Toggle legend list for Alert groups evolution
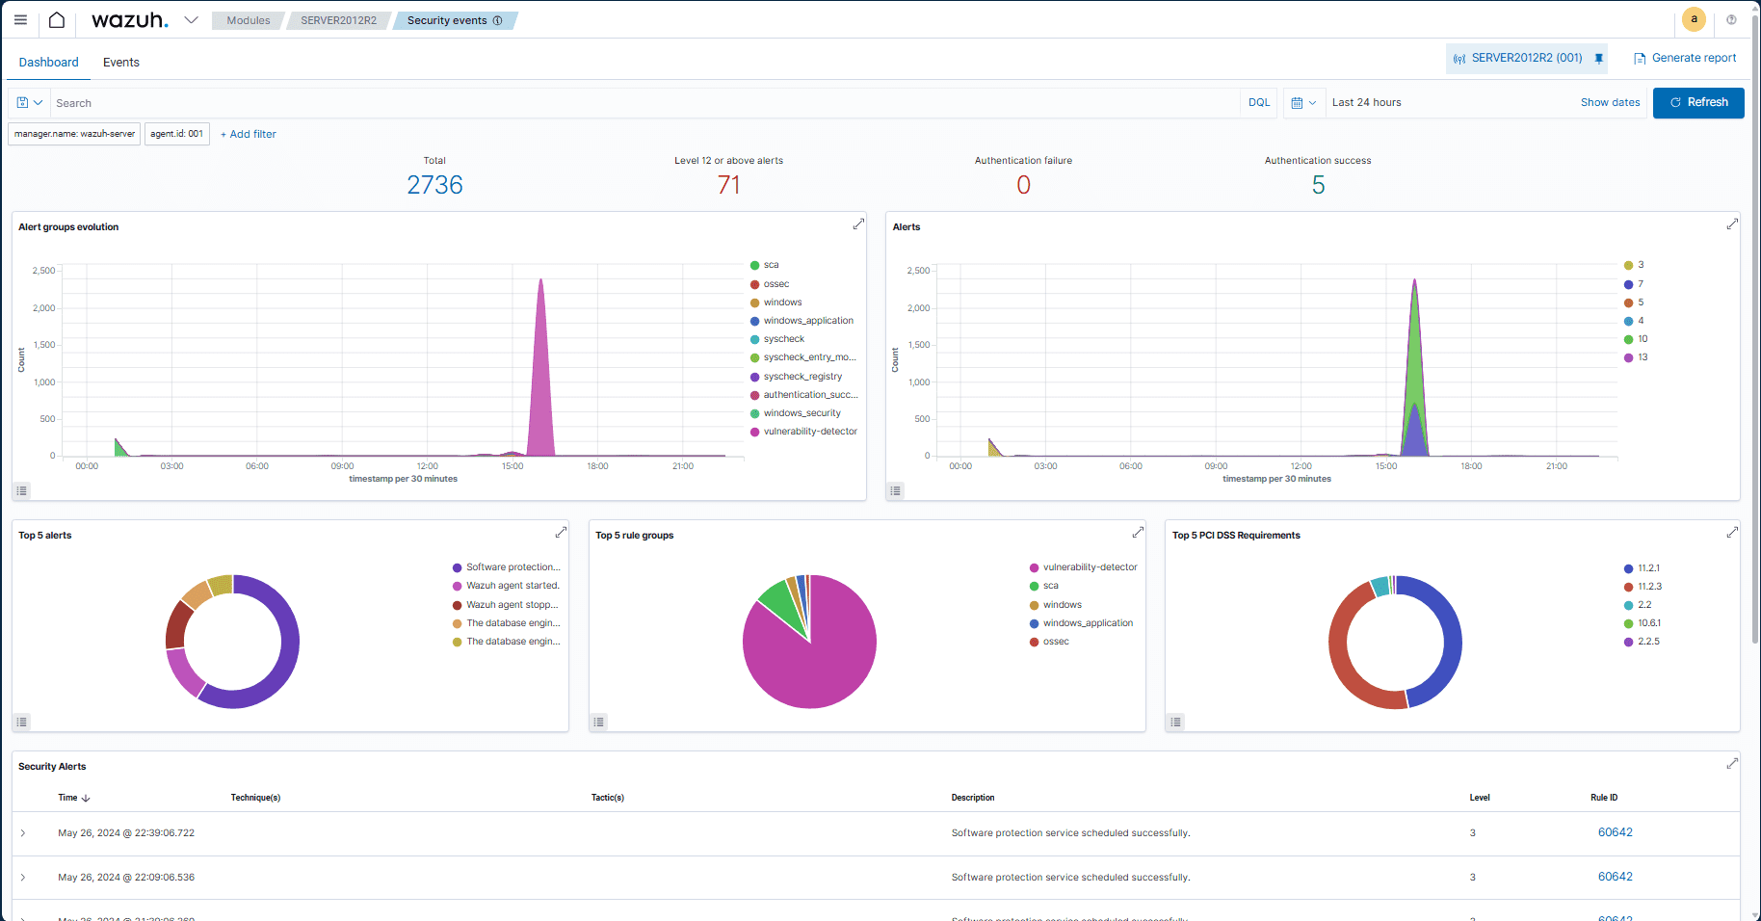Screen dimensions: 1761x921 22,490
